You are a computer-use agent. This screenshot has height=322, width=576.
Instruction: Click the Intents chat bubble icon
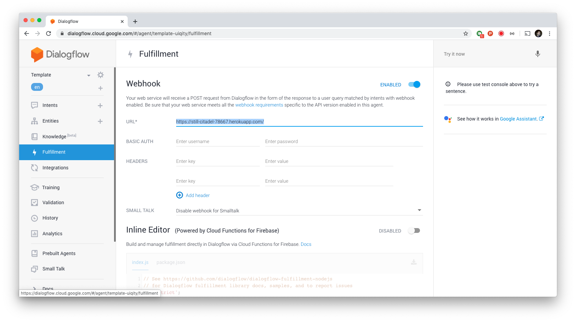[x=34, y=105]
